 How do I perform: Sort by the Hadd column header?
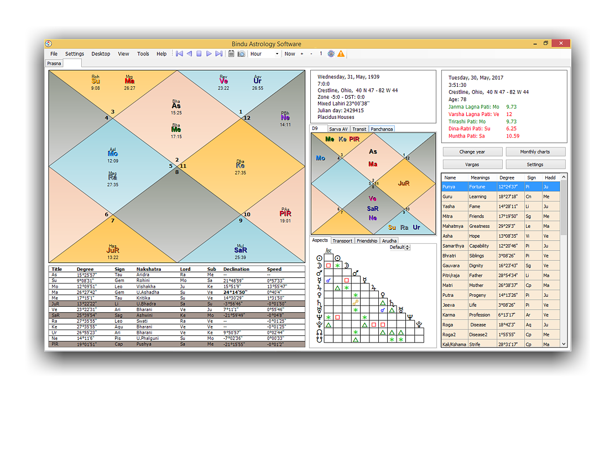[550, 177]
